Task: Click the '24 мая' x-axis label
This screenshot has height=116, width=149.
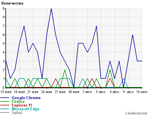Action: pos(46,92)
